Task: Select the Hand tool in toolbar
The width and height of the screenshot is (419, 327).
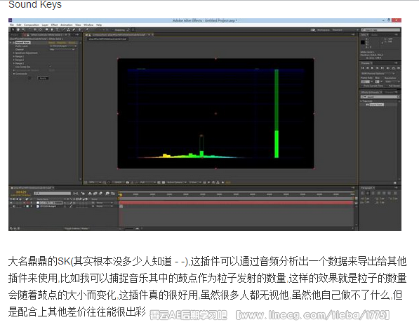Action: (18, 29)
